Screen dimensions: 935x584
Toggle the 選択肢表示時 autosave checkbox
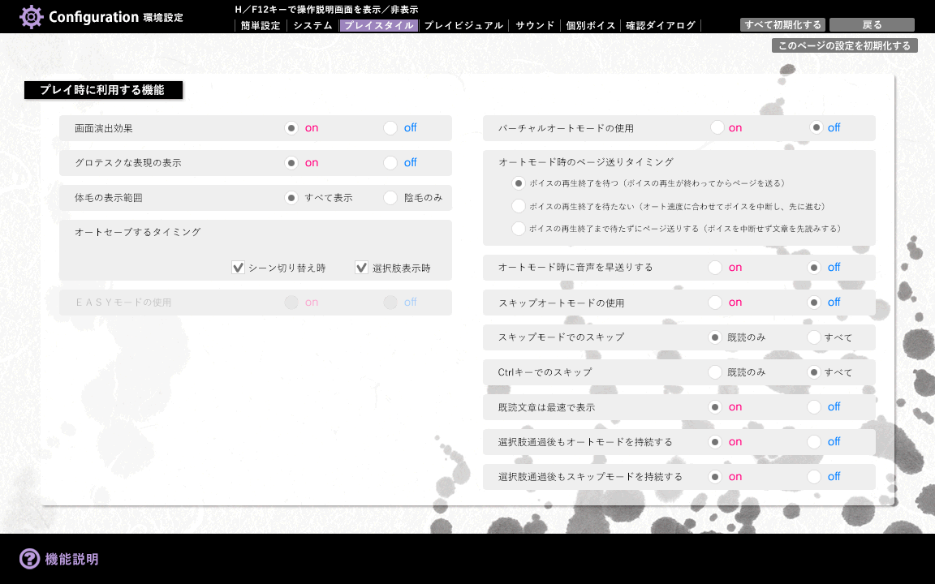[x=362, y=268]
